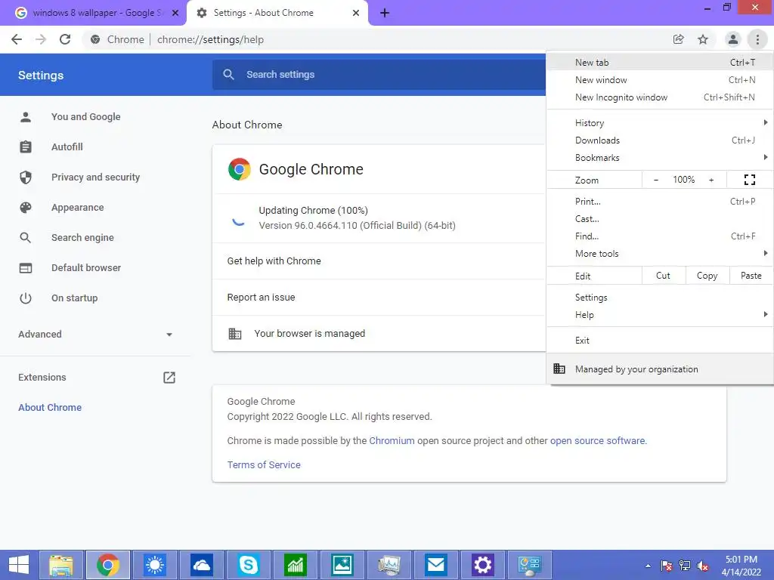The width and height of the screenshot is (774, 580).
Task: Click the fullscreen icon in the Zoom row
Action: click(750, 180)
